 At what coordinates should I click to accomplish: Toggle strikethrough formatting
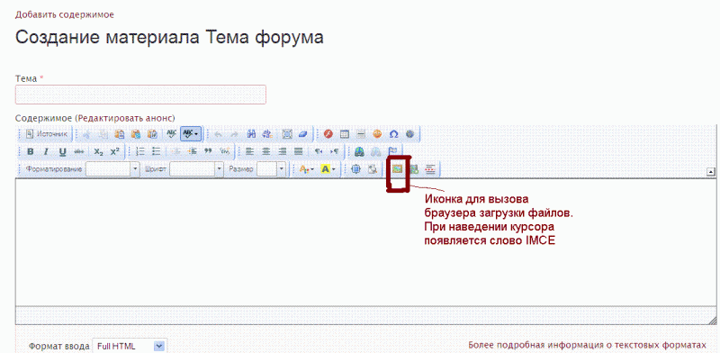(79, 151)
